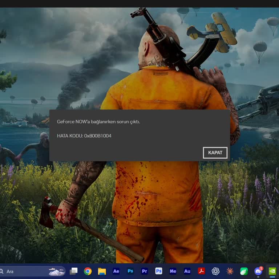Click the KAPAT button in the error dialog
This screenshot has height=279, width=279.
[x=215, y=153]
